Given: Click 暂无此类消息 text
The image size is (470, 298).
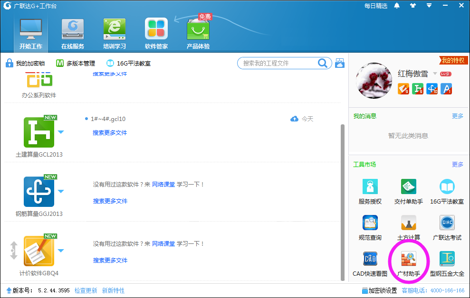Looking at the screenshot, I should [x=408, y=136].
